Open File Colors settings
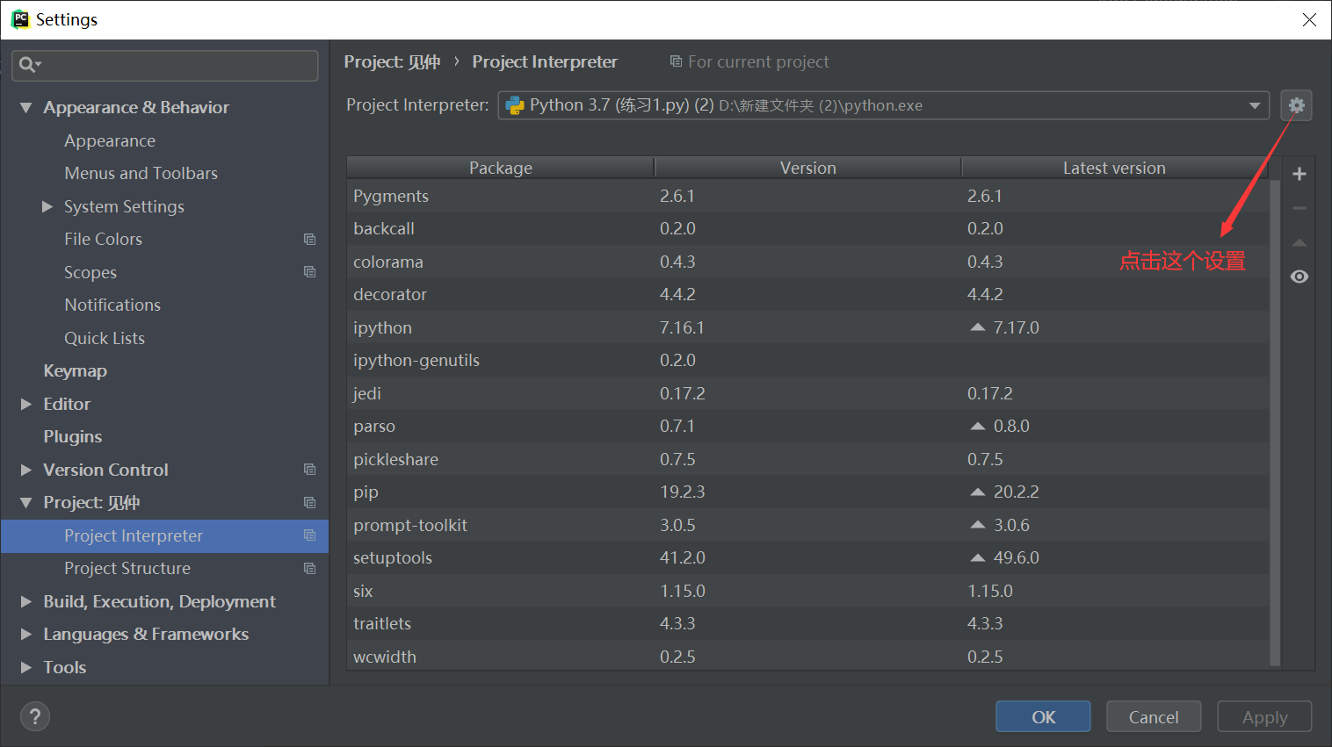 [103, 239]
